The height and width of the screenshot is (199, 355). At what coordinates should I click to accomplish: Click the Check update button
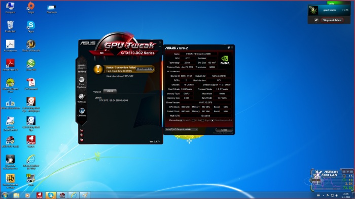145,69
